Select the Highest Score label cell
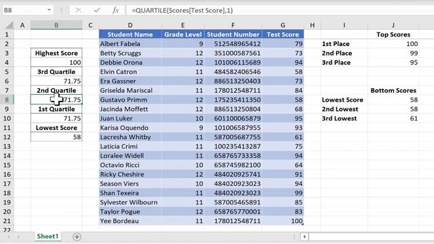 [x=56, y=53]
